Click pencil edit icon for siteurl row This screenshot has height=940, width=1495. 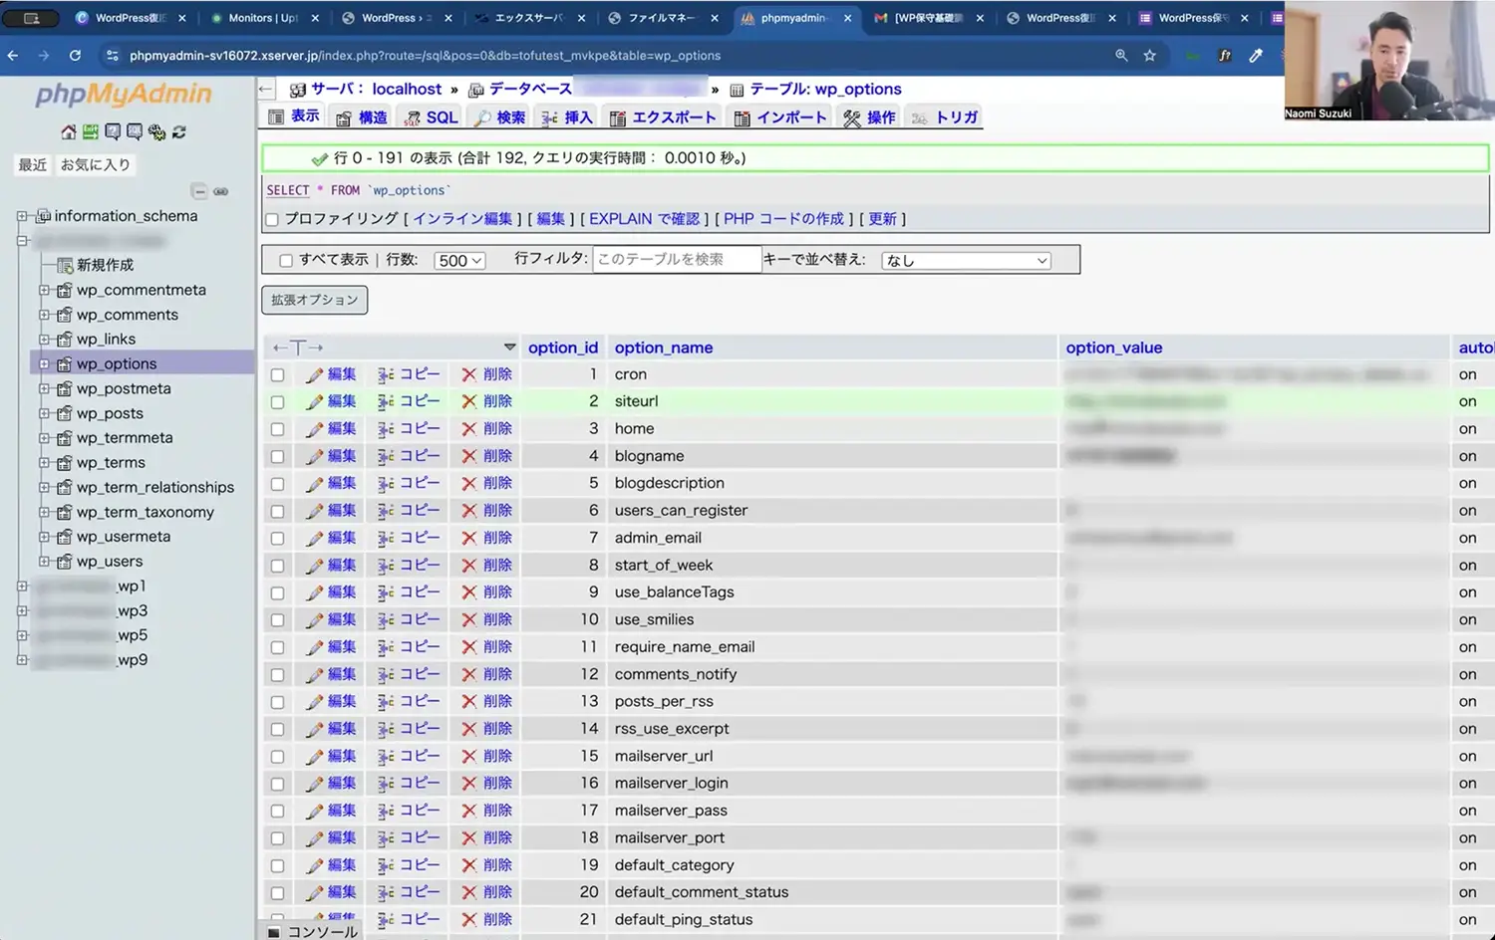[x=314, y=402]
